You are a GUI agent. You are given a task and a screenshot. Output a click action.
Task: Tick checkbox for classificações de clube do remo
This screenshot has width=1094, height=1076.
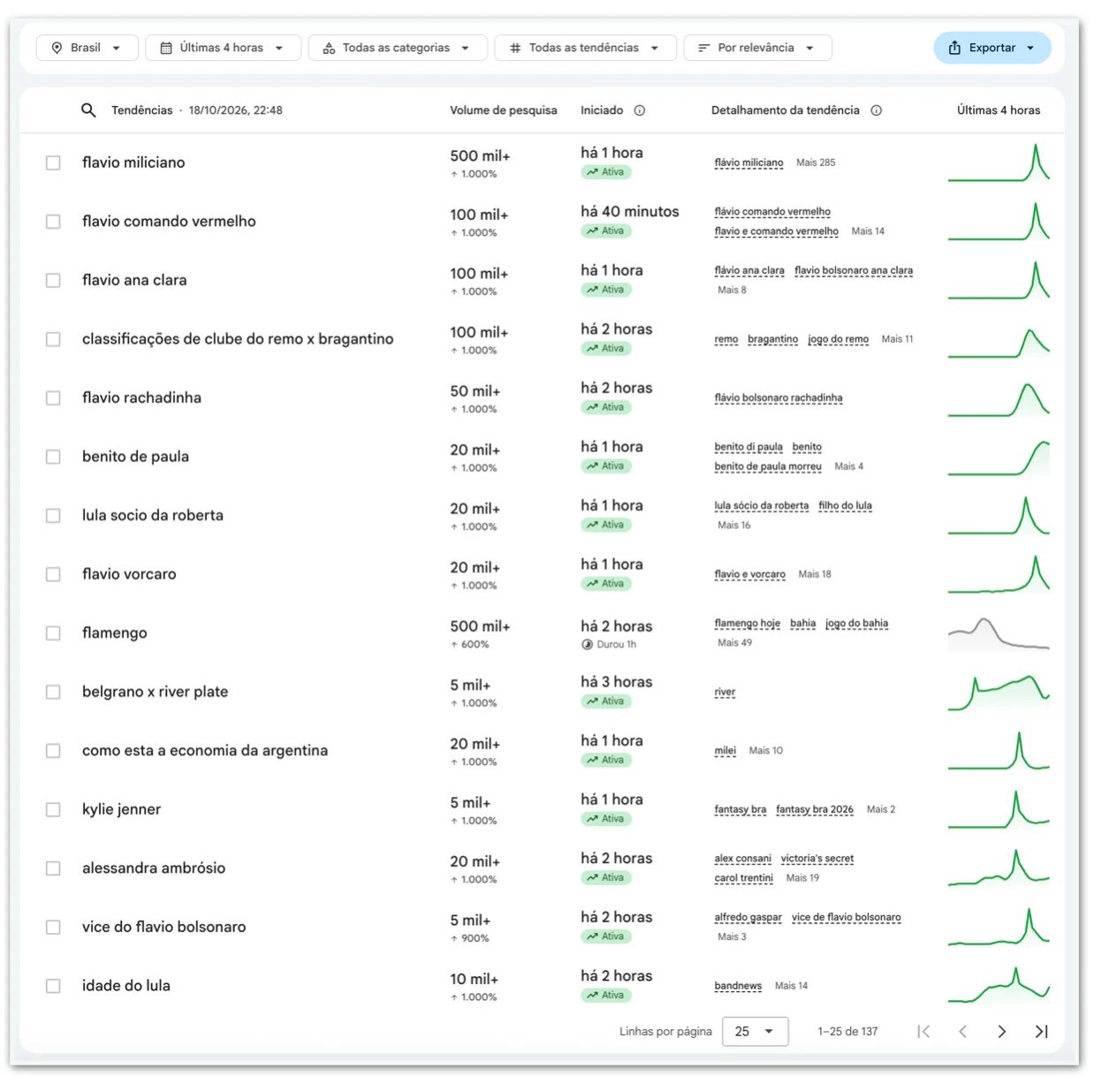(53, 339)
